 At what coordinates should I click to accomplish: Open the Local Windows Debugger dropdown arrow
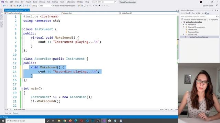pos(76,6)
